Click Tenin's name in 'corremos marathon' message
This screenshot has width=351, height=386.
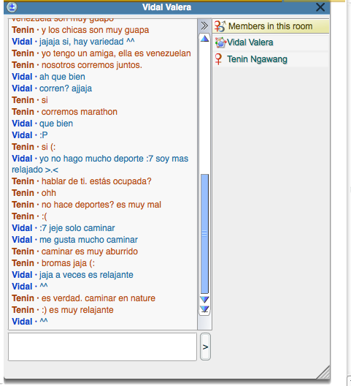click(x=23, y=112)
